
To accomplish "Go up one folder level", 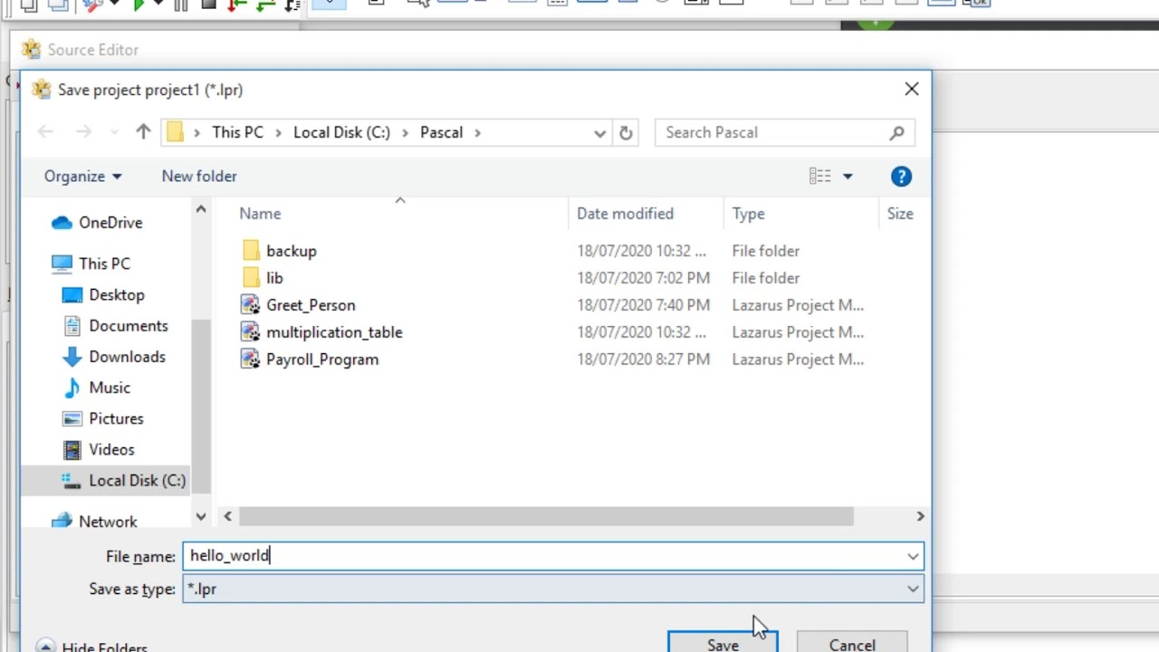I will (143, 132).
